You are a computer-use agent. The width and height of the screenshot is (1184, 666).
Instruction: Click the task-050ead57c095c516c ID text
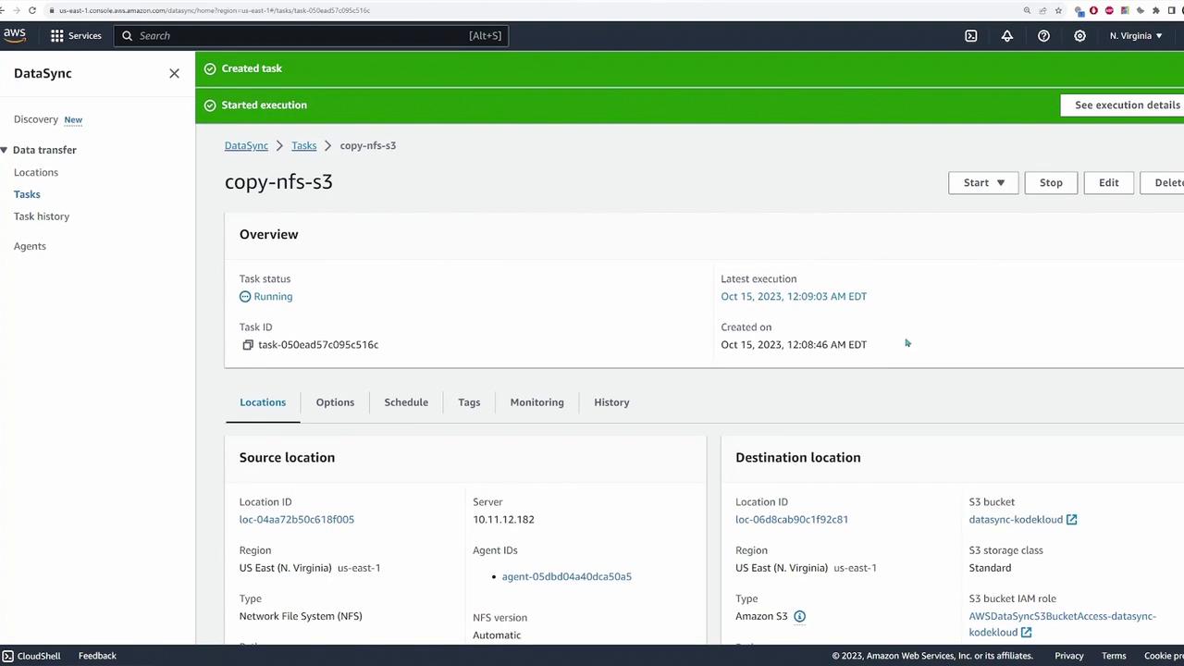click(318, 344)
